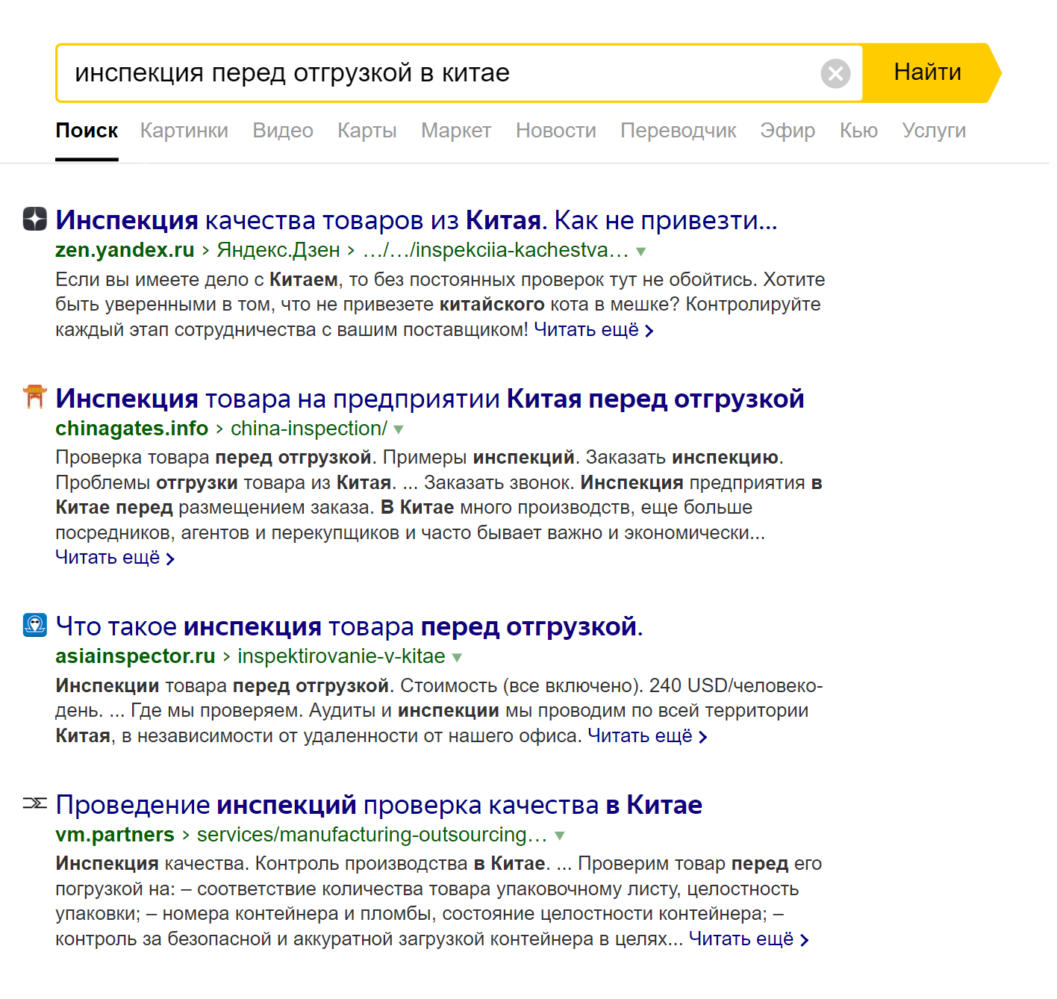Click the vm.partners domain link
Screen dimensions: 1057x999
point(115,835)
